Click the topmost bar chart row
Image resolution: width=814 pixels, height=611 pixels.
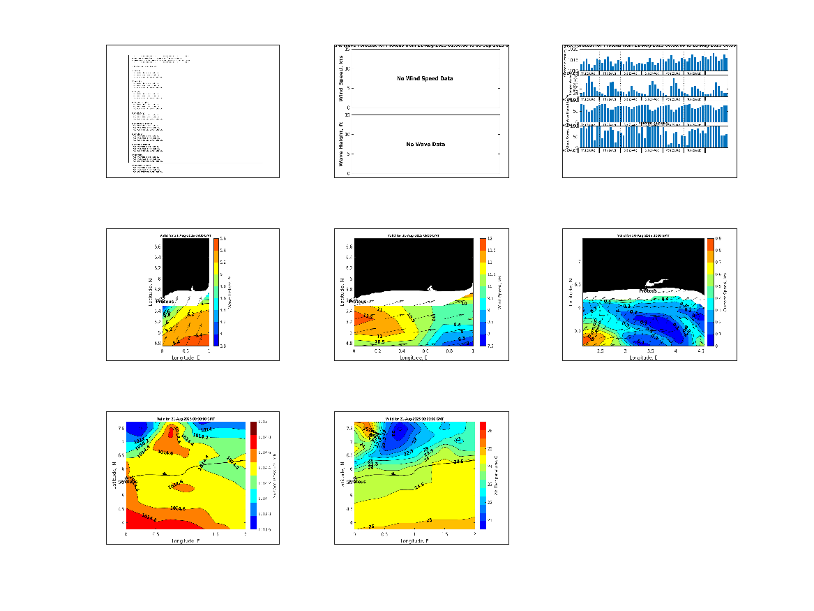[x=654, y=60]
